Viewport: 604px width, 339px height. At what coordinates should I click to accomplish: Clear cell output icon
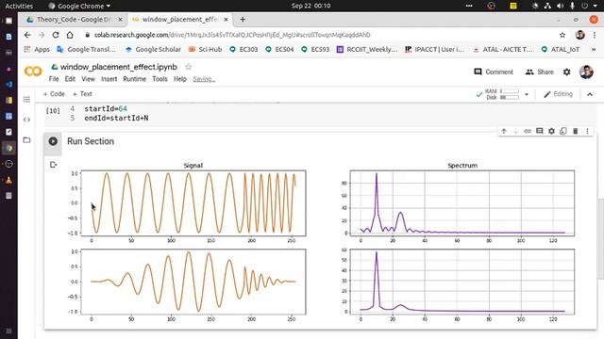pyautogui.click(x=53, y=165)
